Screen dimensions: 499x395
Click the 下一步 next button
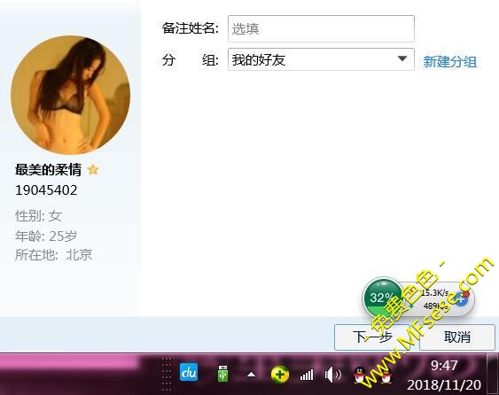(372, 337)
